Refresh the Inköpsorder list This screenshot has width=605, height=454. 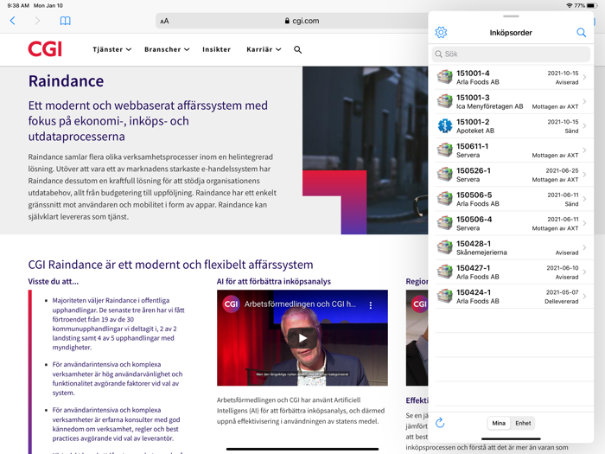point(440,423)
